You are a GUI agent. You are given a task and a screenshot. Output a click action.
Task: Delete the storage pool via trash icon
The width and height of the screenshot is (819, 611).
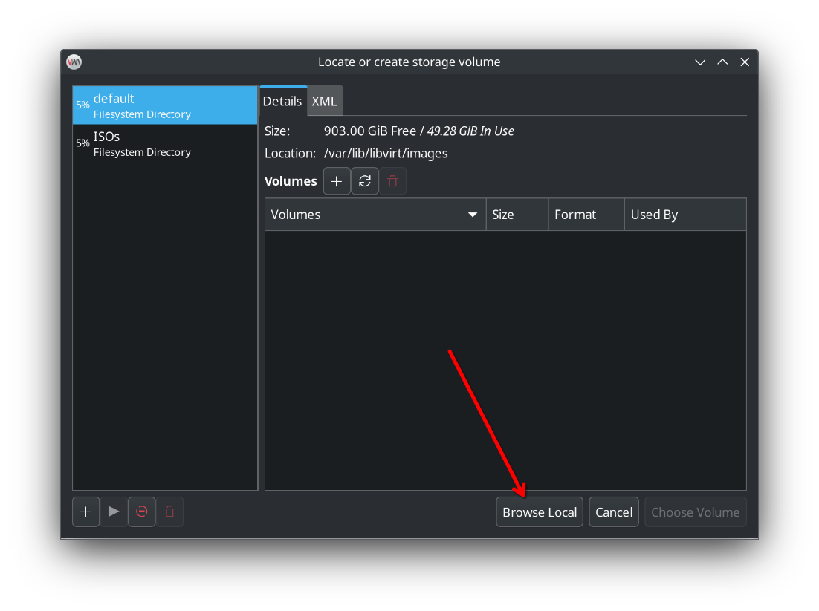[169, 512]
